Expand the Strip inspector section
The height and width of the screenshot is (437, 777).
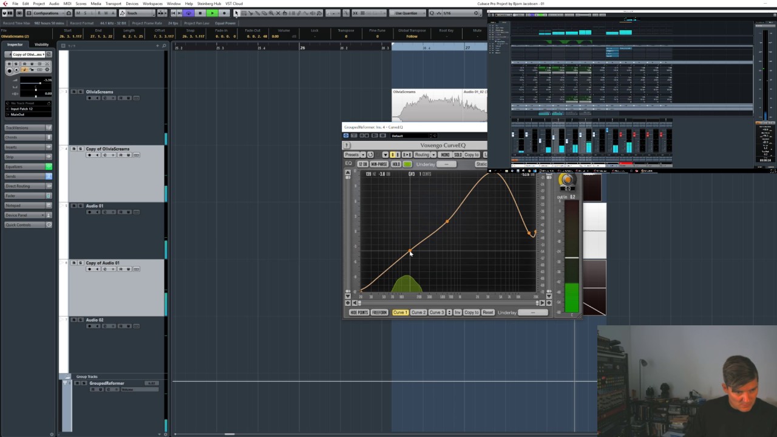pyautogui.click(x=28, y=157)
